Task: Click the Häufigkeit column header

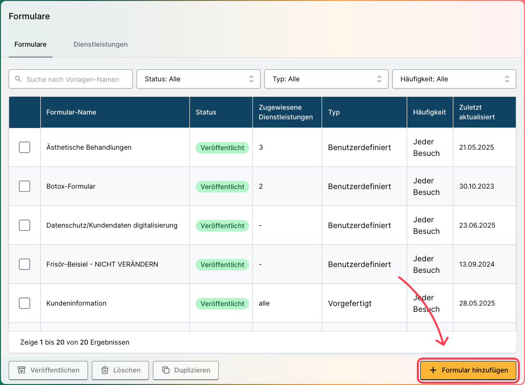Action: pyautogui.click(x=429, y=112)
